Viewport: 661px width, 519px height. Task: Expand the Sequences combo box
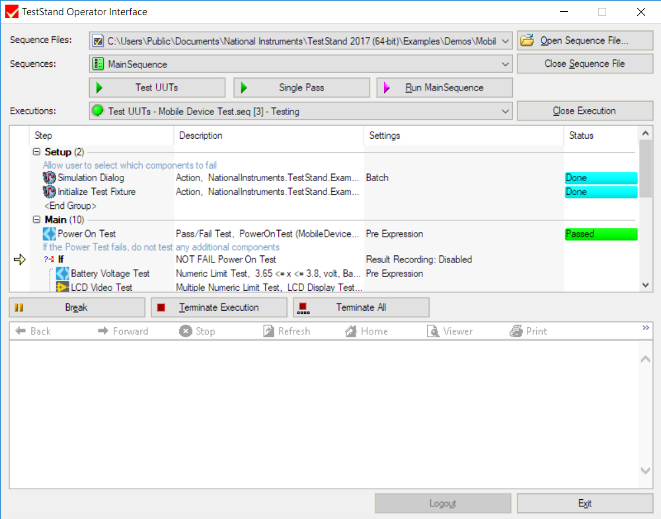click(506, 64)
